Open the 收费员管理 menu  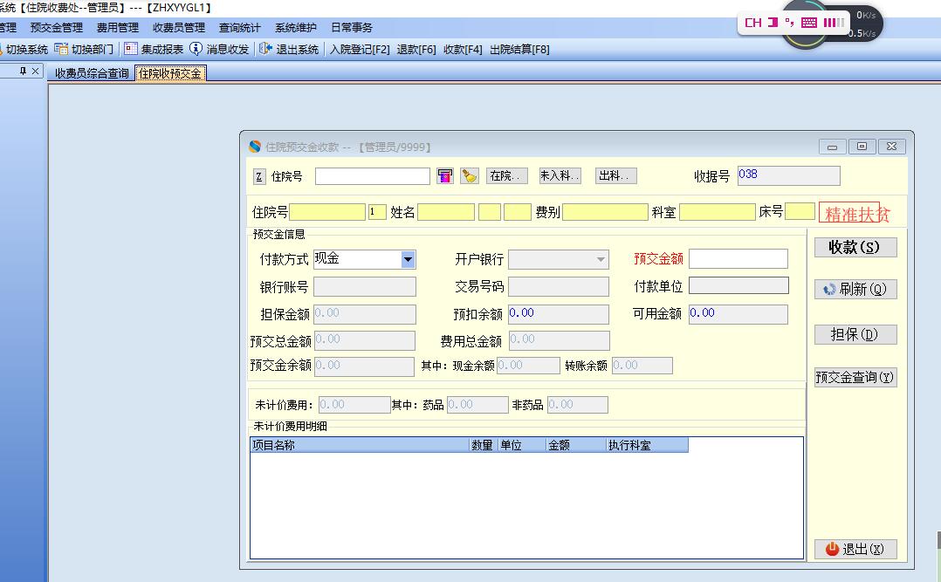tap(179, 28)
